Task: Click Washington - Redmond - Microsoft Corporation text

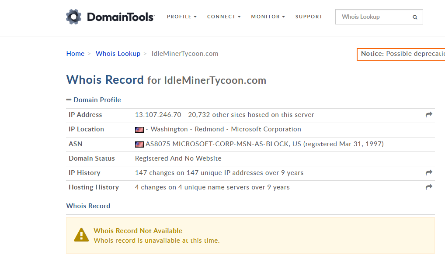Action: 226,129
